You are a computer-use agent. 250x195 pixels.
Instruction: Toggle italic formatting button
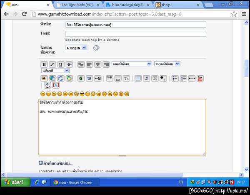[x=52, y=64]
